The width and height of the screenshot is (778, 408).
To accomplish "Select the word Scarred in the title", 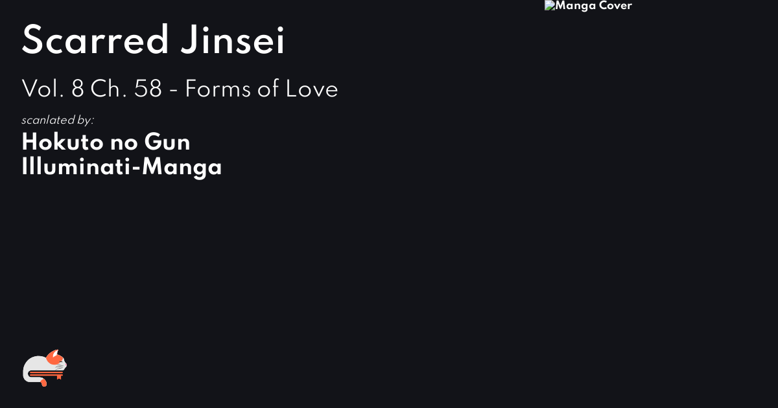I will [95, 41].
